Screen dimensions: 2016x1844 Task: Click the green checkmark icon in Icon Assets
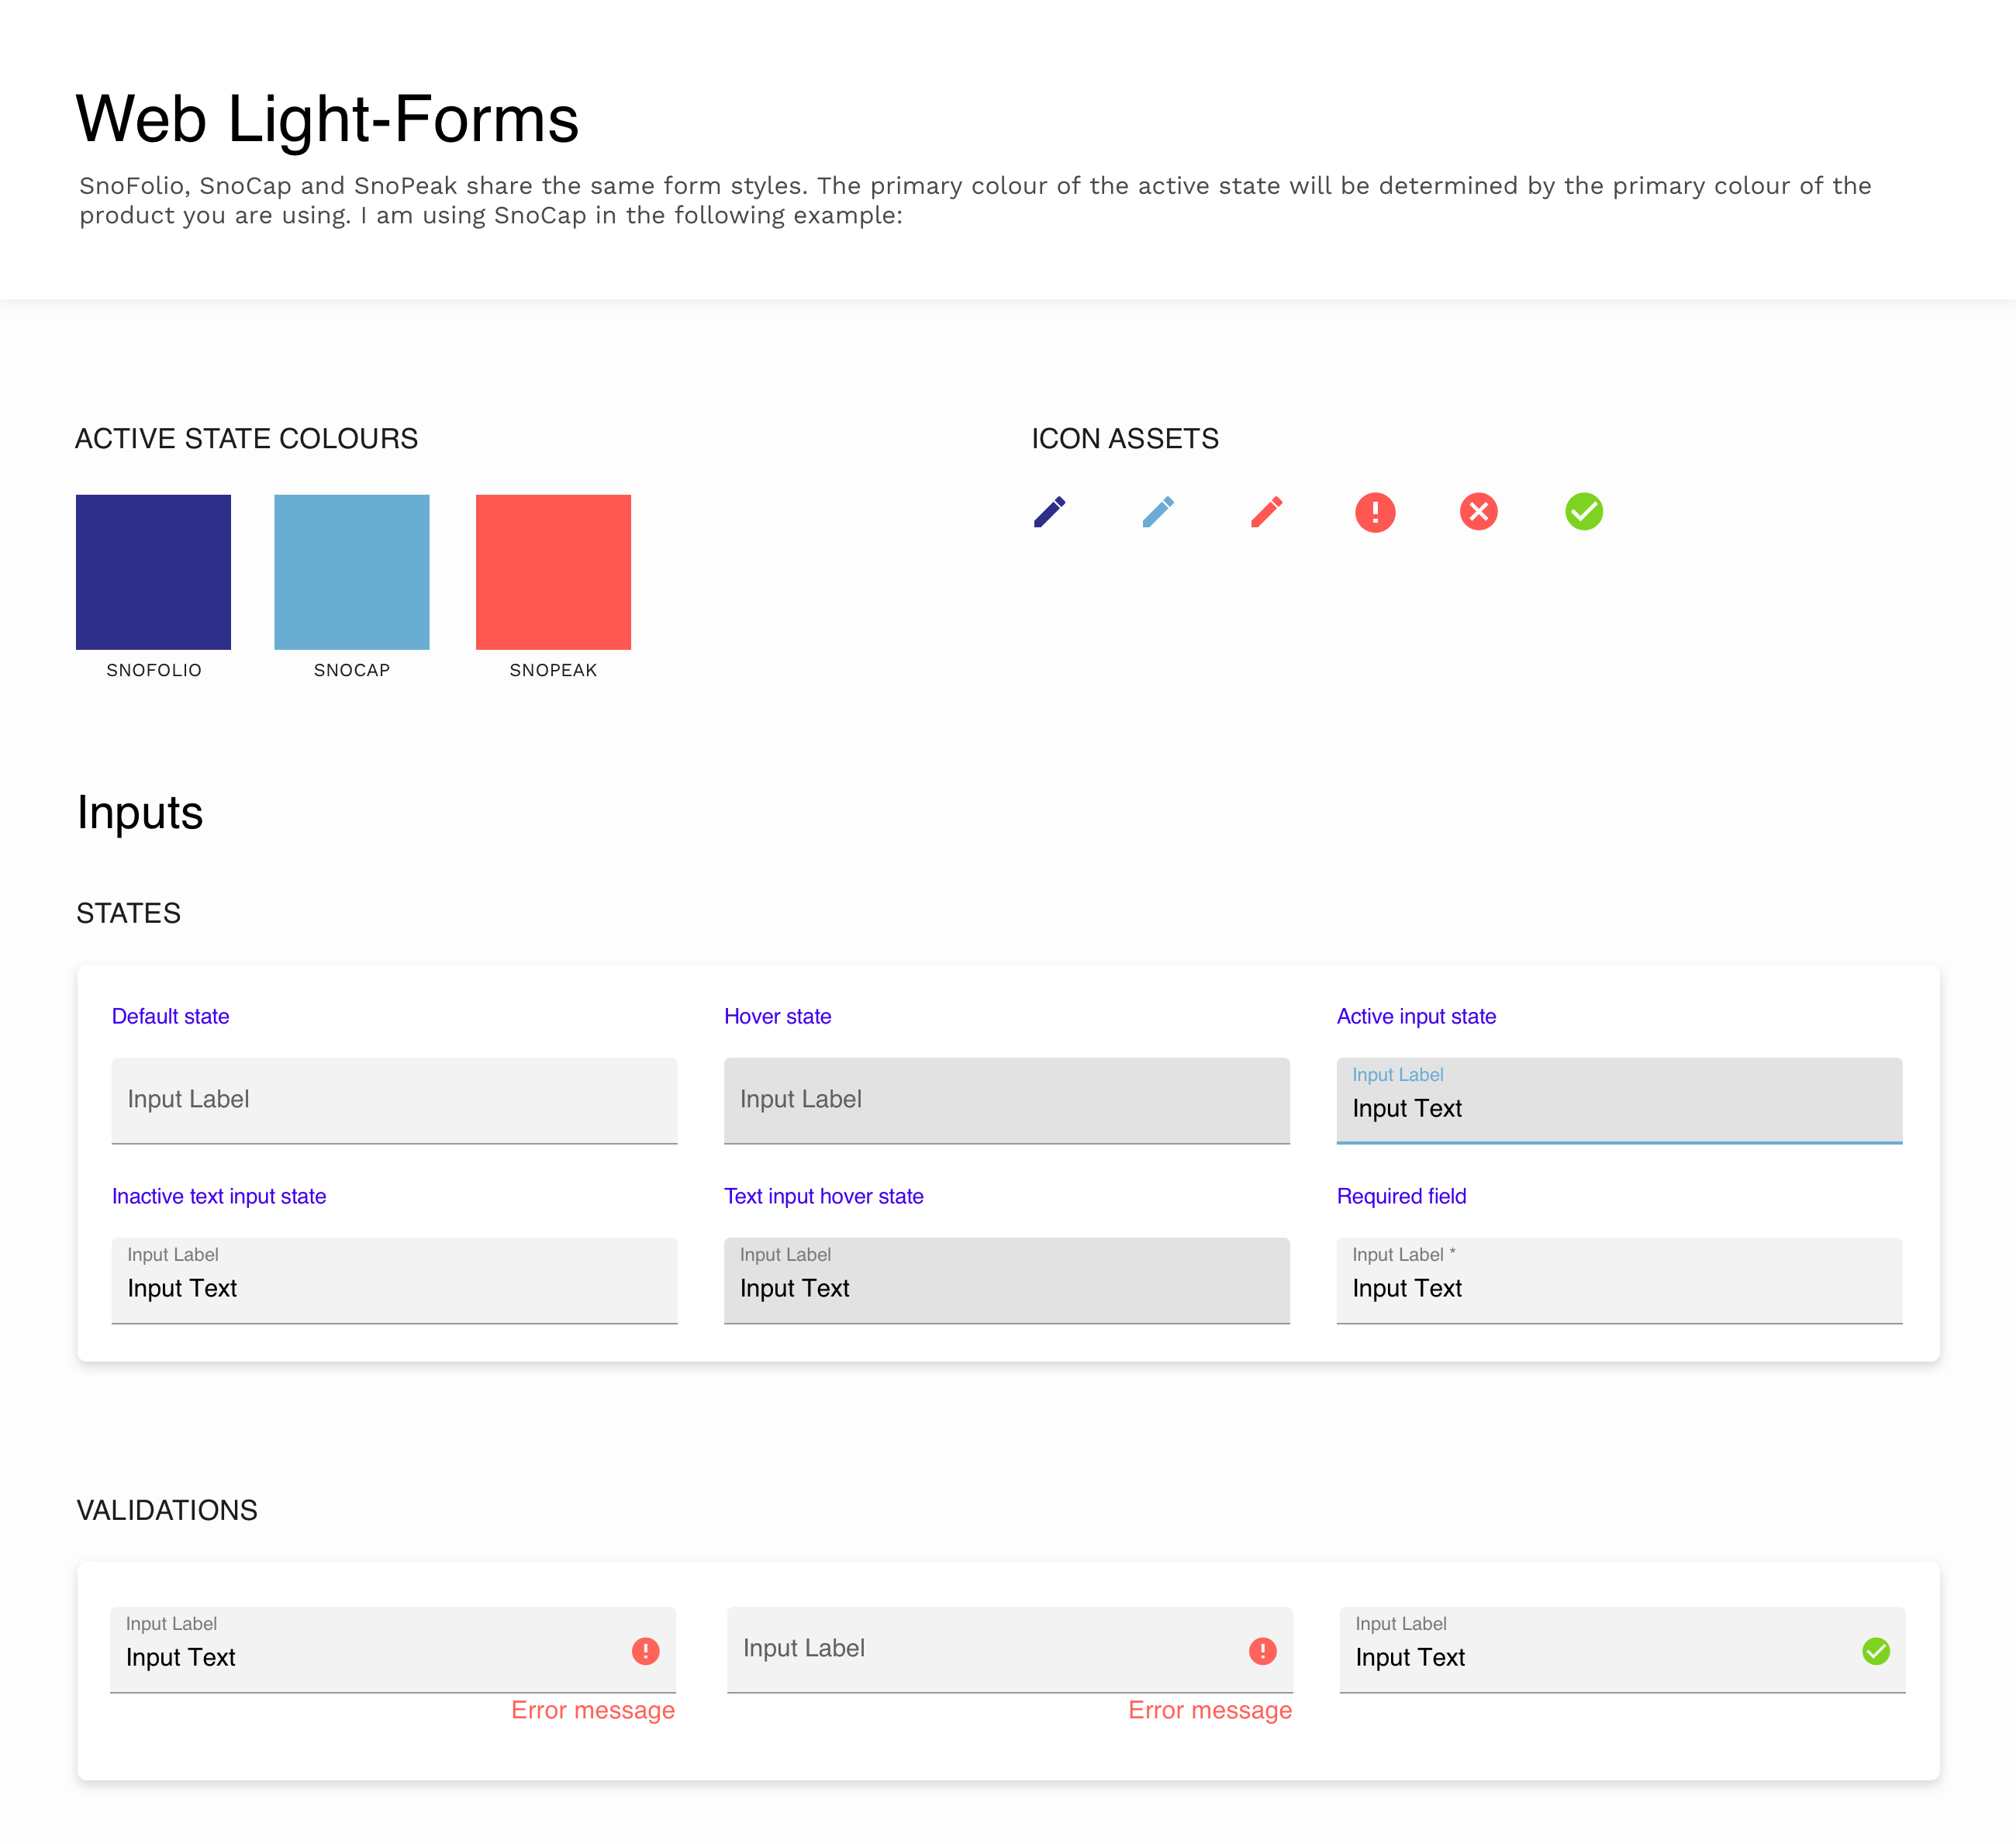pos(1583,512)
